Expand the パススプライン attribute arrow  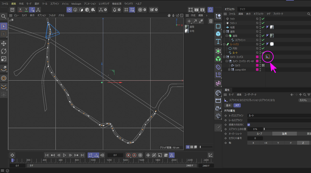[x=229, y=115]
